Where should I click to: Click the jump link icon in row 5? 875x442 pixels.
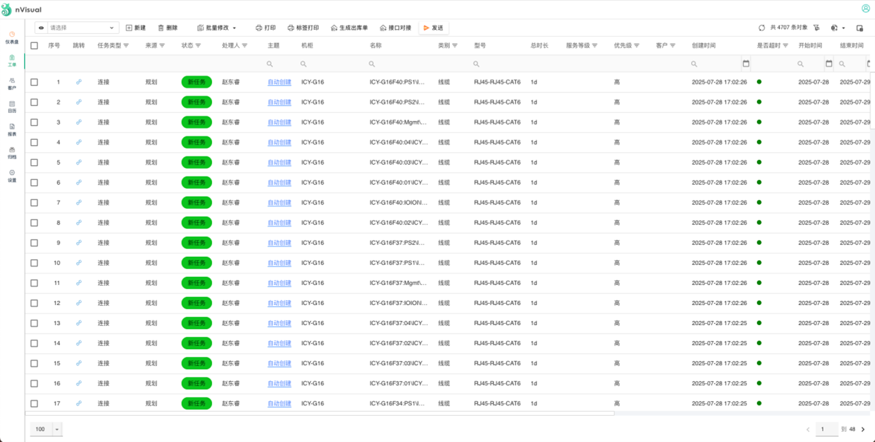click(79, 162)
